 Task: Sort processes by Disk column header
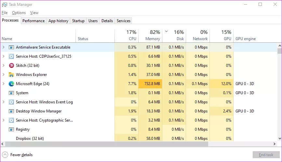tap(174, 36)
